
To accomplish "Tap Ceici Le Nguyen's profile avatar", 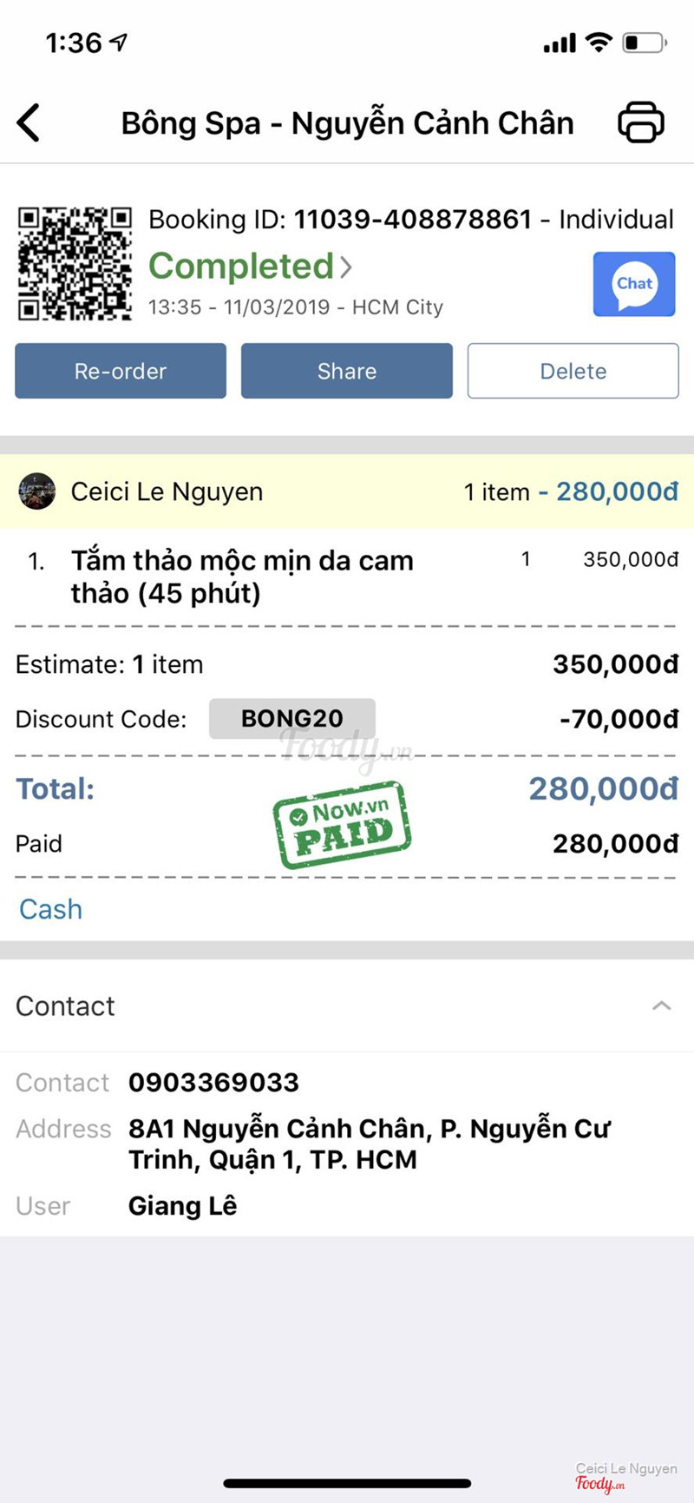I will 37,491.
